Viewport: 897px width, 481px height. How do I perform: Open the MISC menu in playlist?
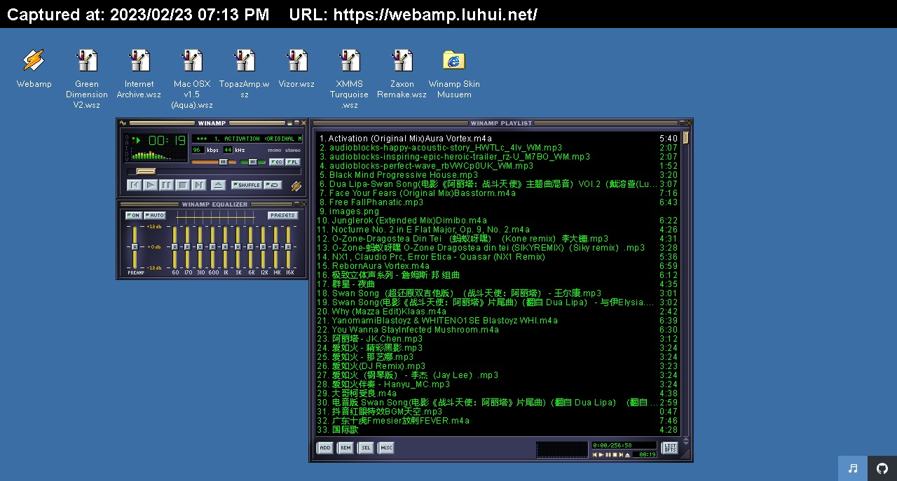click(x=385, y=447)
